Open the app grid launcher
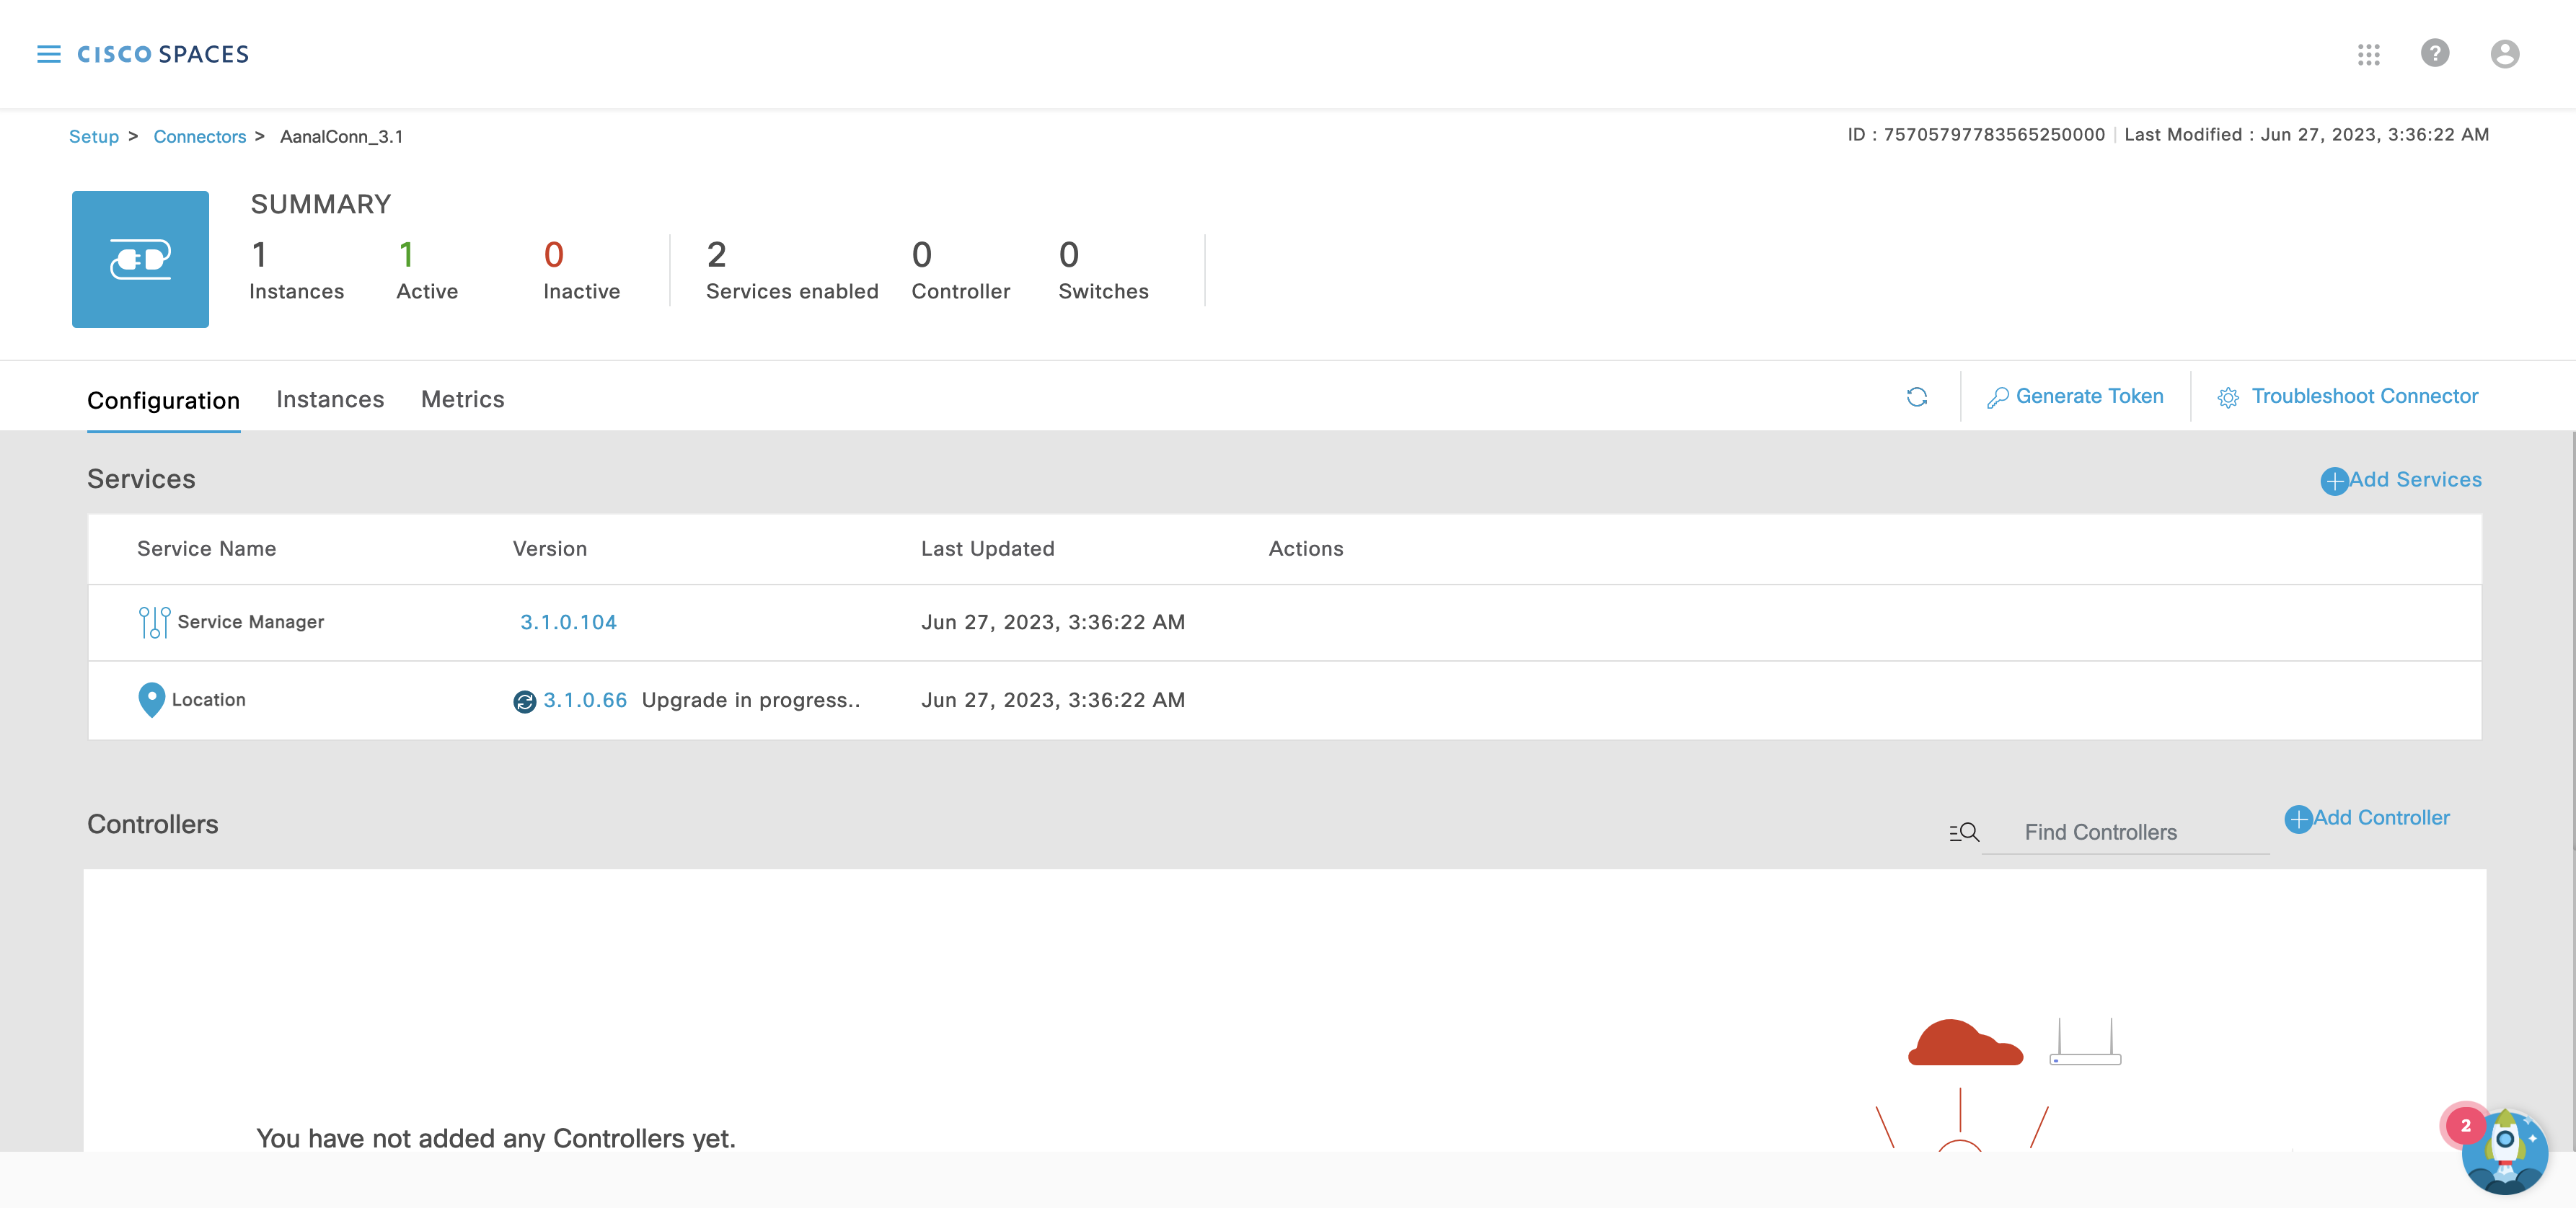The height and width of the screenshot is (1208, 2576). pyautogui.click(x=2369, y=55)
